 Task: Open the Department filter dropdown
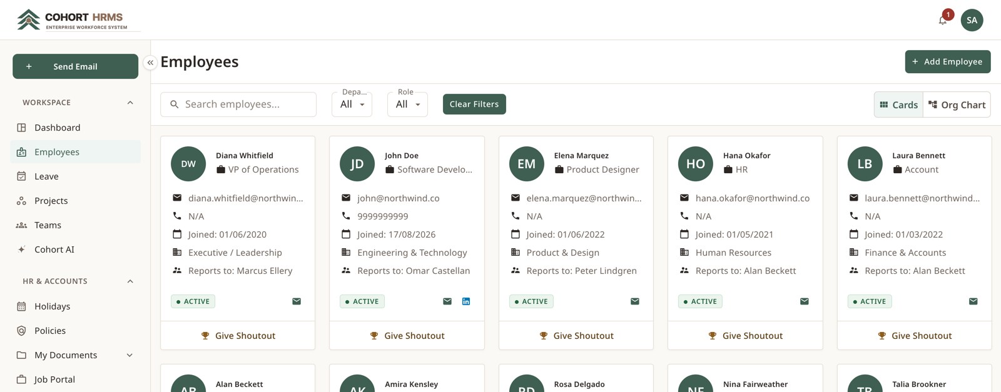[x=352, y=104]
